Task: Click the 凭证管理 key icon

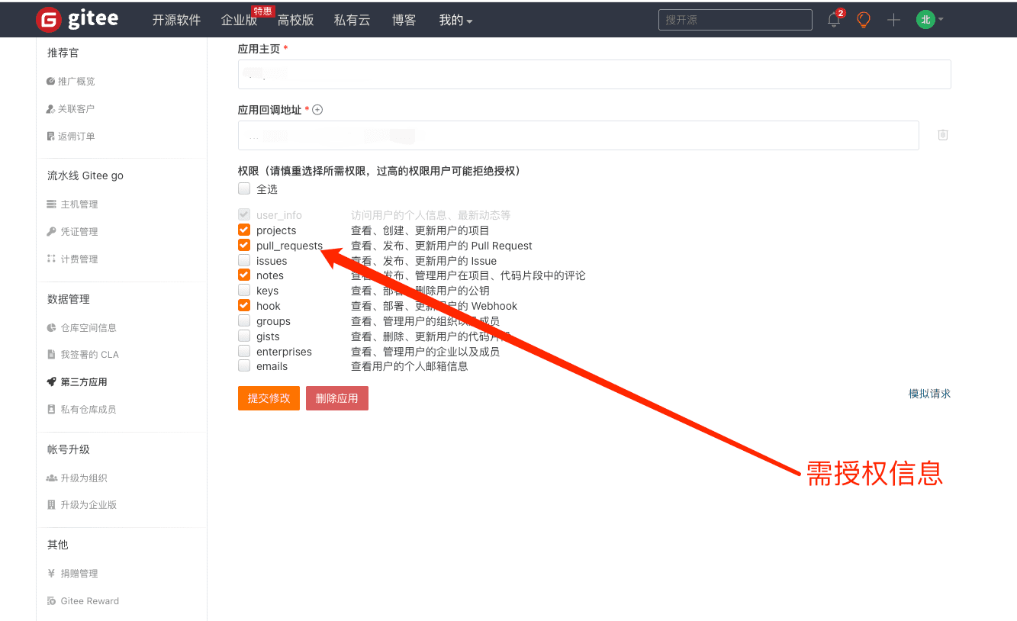Action: (51, 232)
